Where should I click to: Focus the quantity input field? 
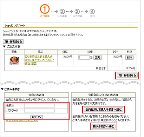click(x=84, y=58)
